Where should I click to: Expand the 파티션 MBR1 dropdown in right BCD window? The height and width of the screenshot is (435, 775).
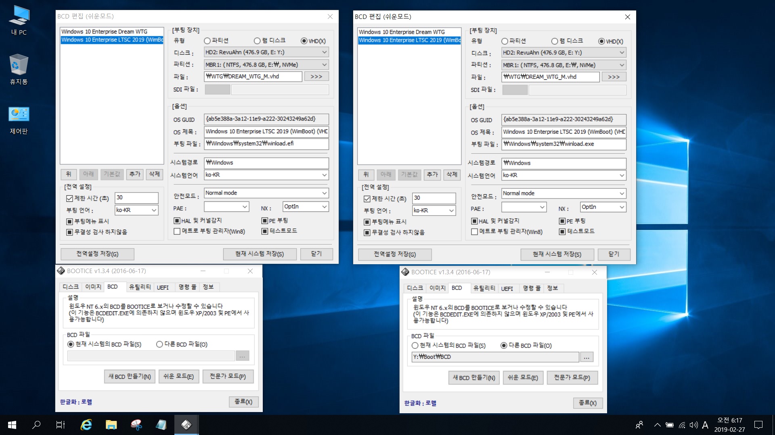tap(564, 65)
